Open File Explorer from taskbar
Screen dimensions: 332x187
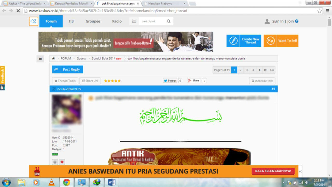pos(22,182)
